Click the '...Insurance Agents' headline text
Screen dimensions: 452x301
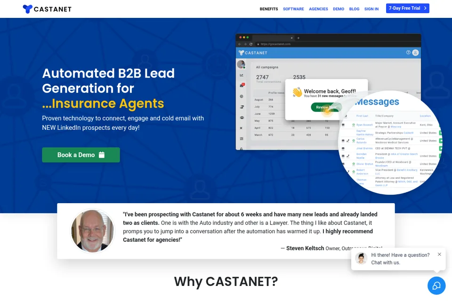coord(103,103)
